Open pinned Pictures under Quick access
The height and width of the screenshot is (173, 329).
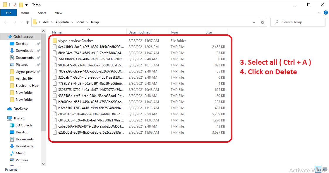(22, 64)
